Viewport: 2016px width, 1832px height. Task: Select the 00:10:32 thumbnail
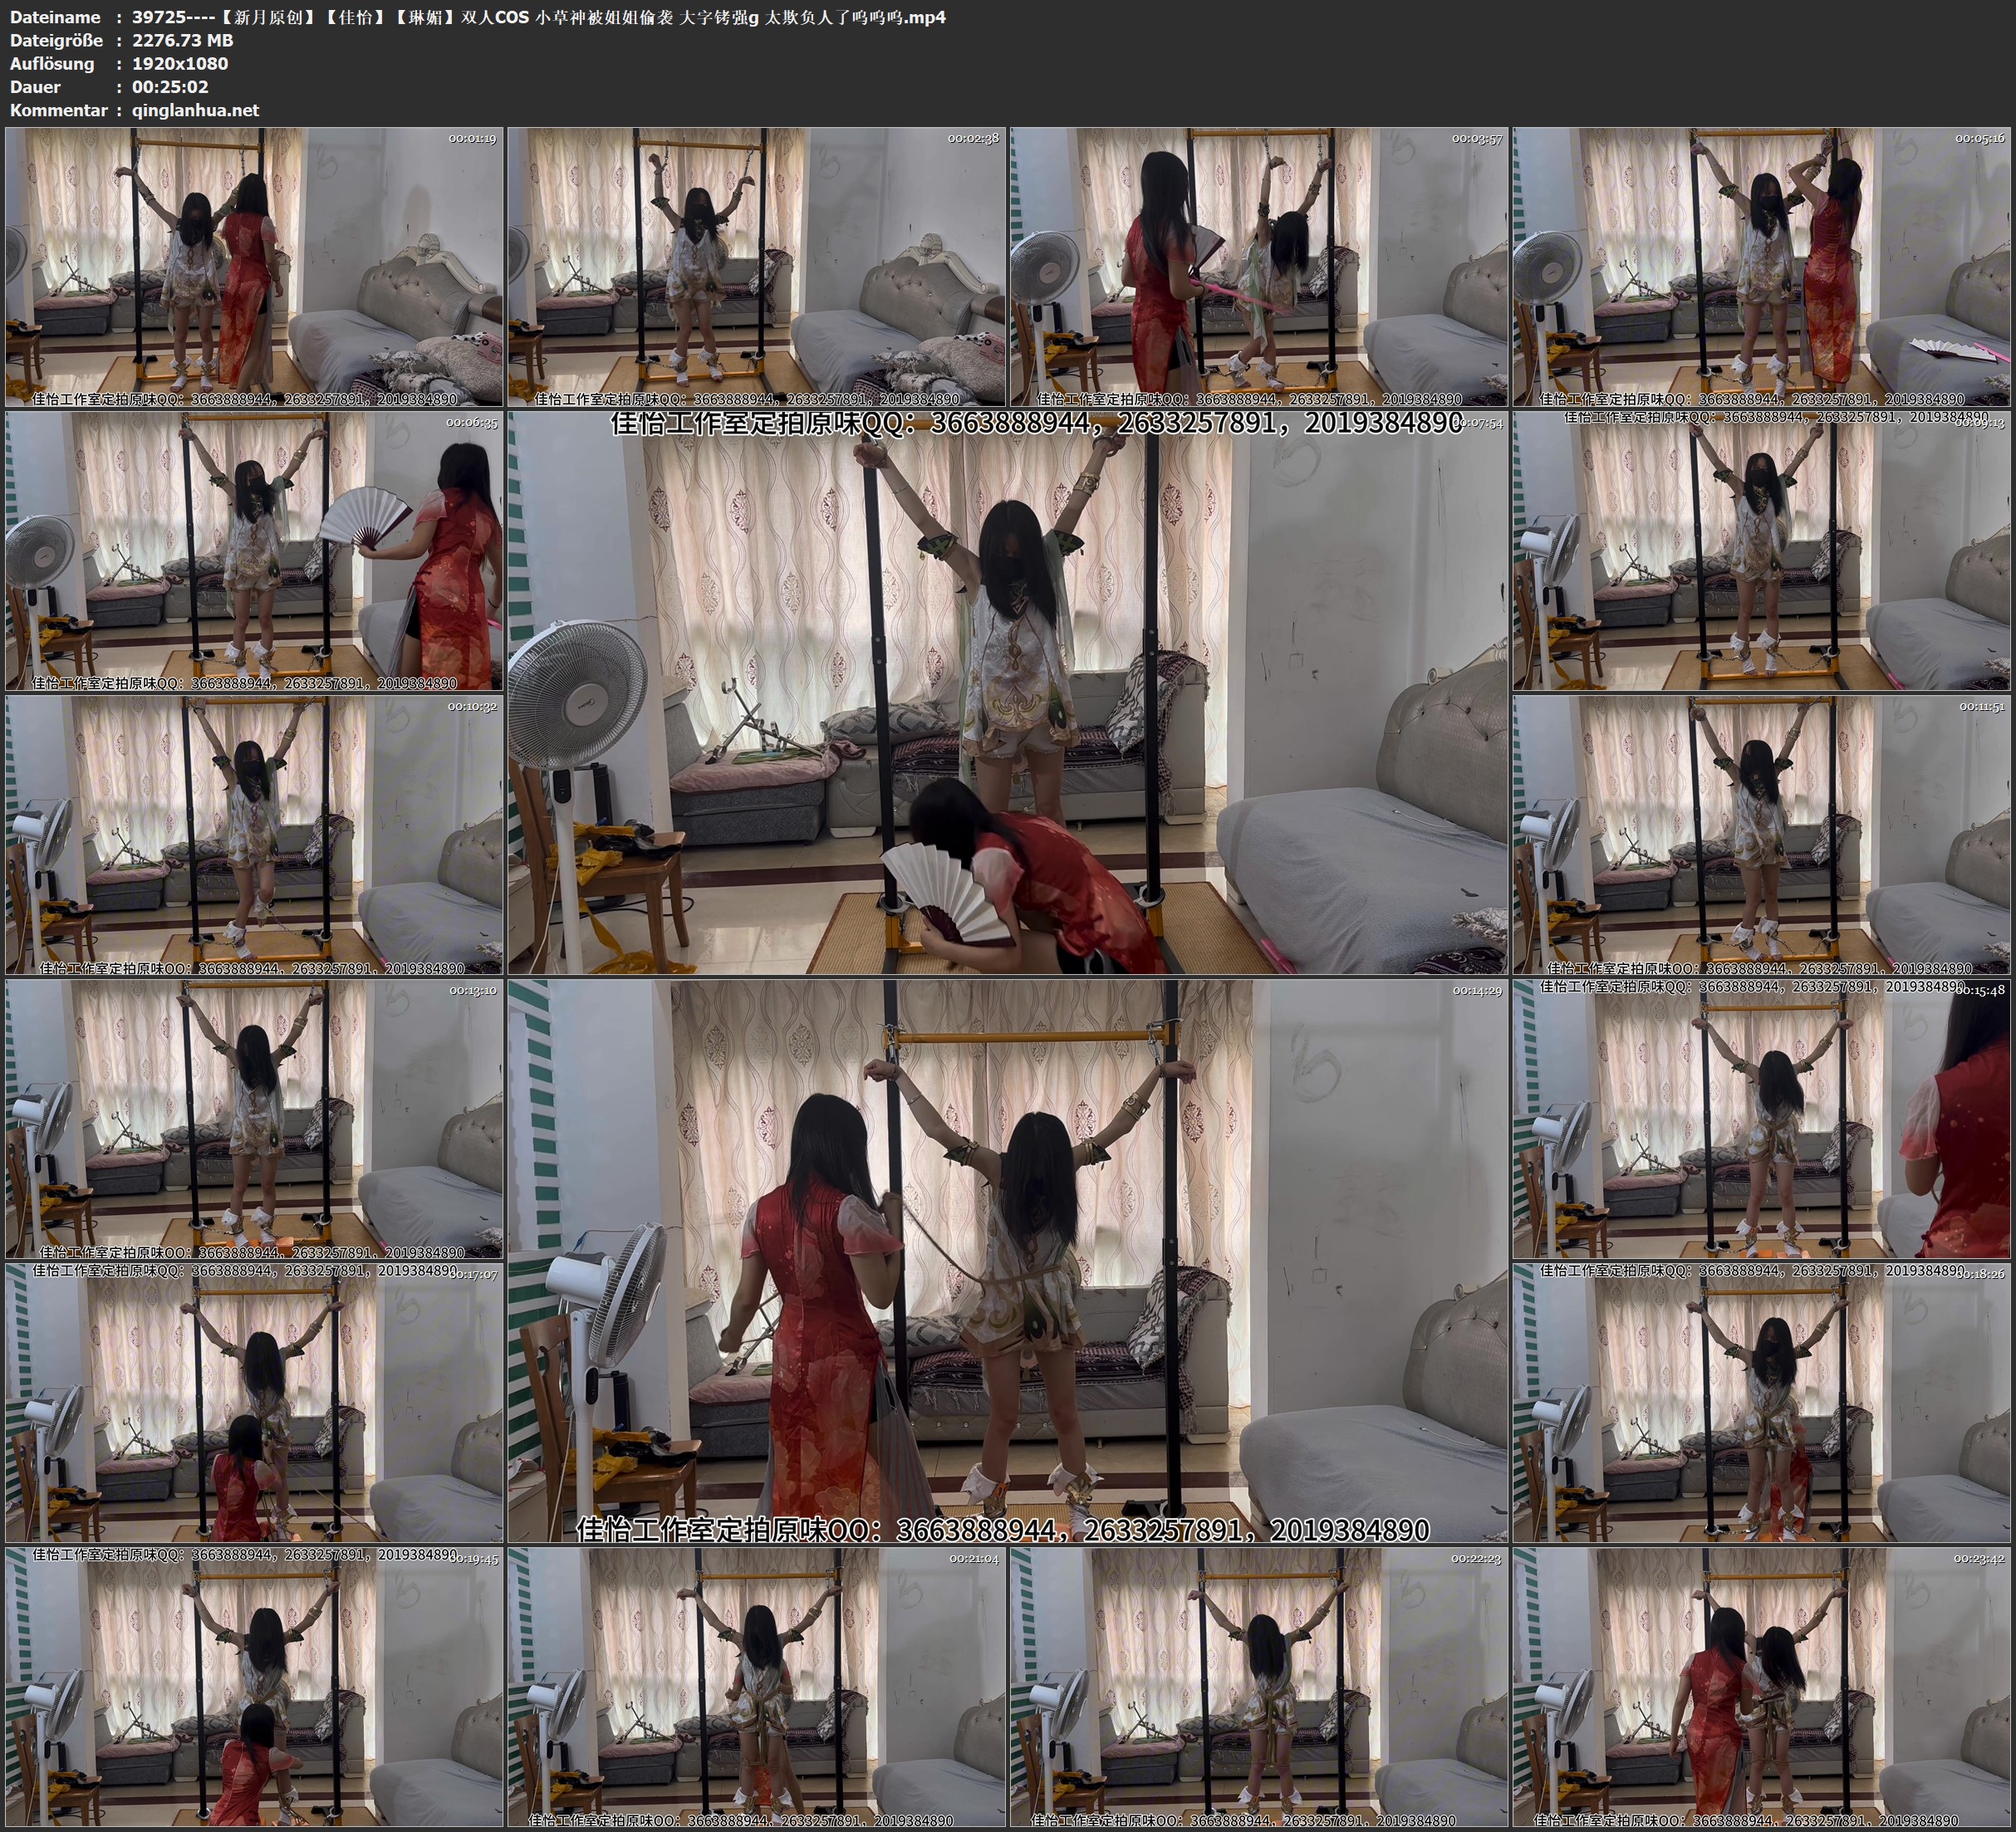point(254,834)
